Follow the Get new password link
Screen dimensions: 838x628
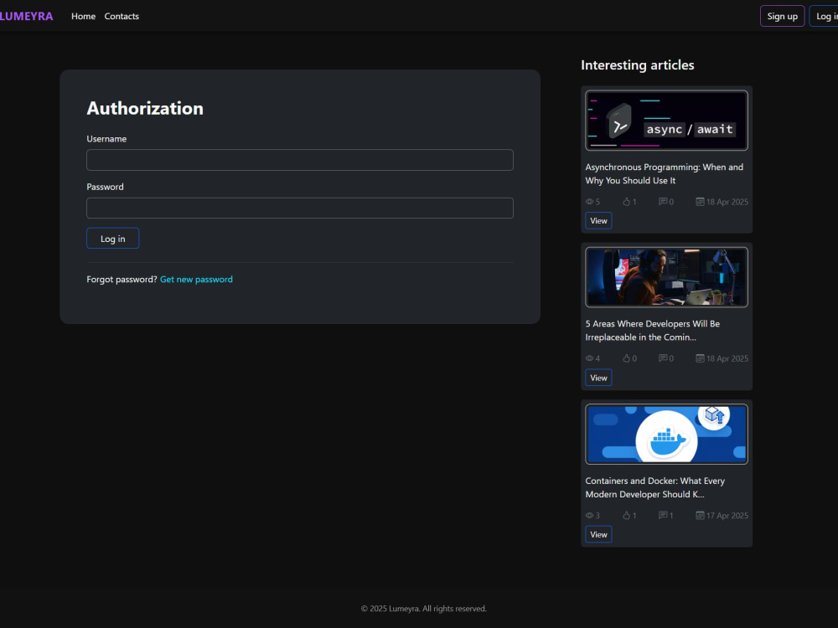tap(196, 280)
